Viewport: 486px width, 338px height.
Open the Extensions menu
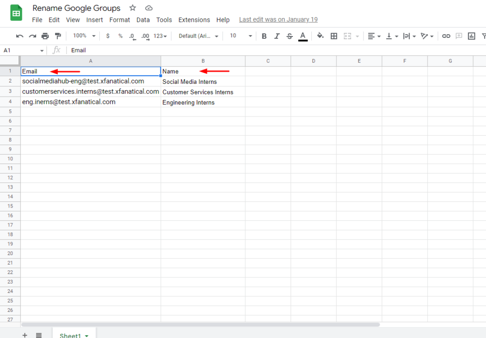194,19
